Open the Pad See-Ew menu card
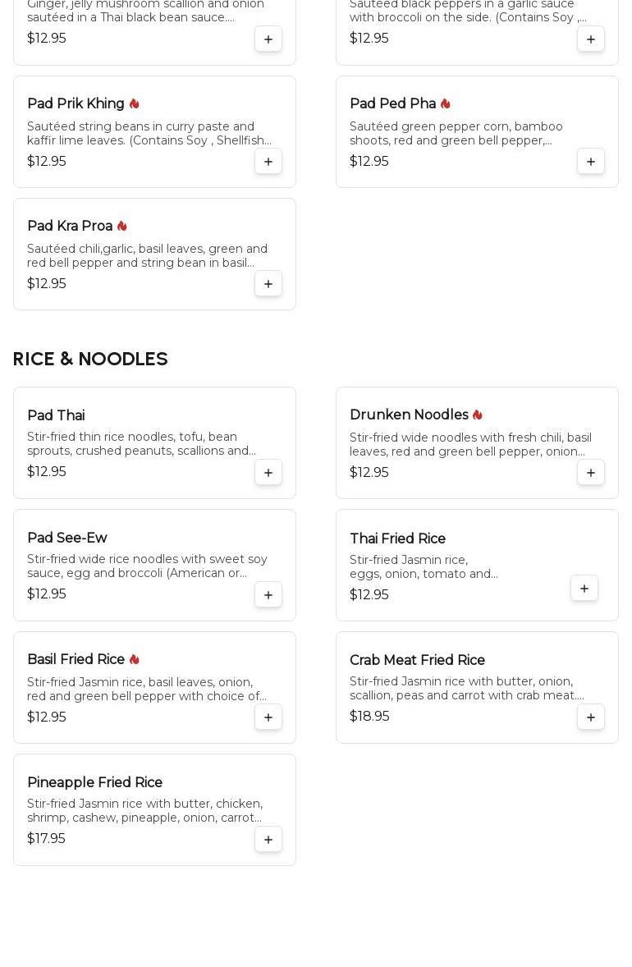Image resolution: width=632 pixels, height=967 pixels. [155, 565]
